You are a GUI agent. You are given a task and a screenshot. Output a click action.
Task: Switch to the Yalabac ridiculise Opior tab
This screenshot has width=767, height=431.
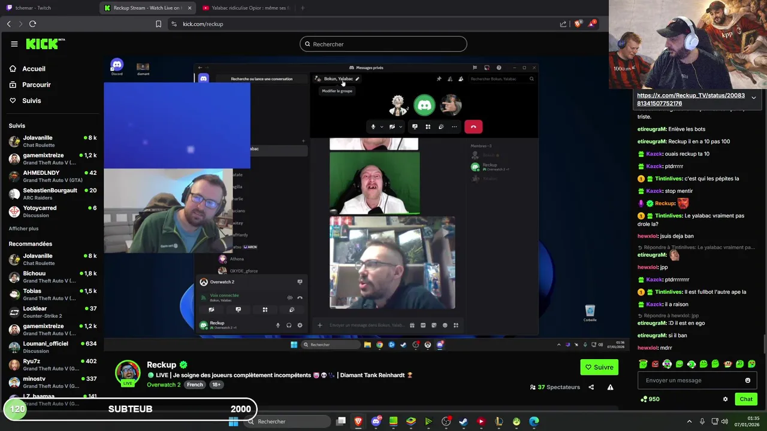tap(246, 8)
